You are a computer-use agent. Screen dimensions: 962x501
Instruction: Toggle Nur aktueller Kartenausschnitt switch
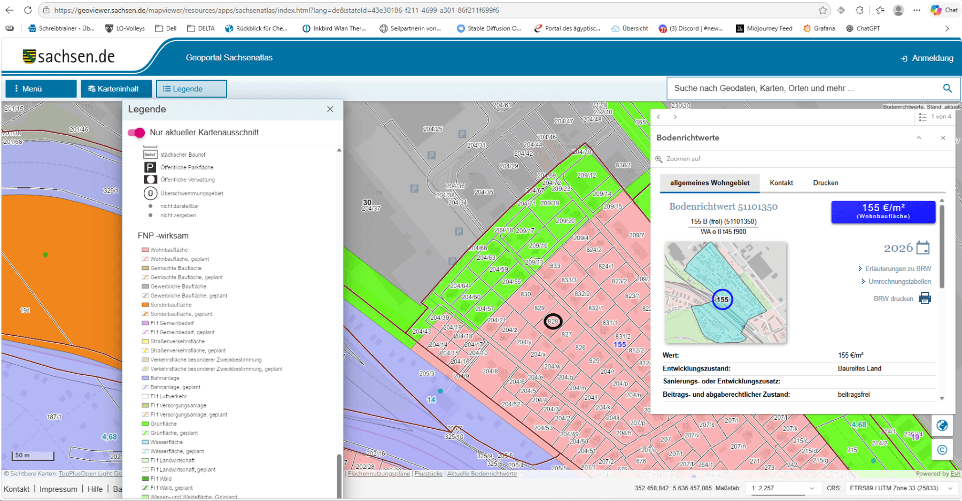click(x=136, y=133)
